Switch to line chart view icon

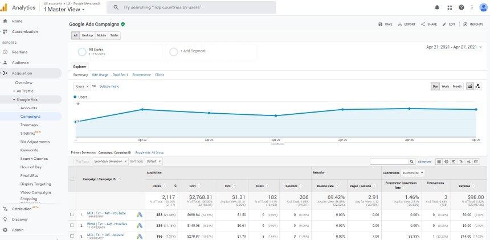pyautogui.click(x=469, y=86)
